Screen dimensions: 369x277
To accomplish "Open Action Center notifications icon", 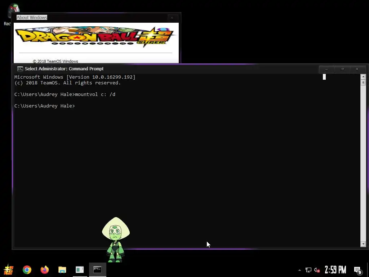I will coord(358,270).
